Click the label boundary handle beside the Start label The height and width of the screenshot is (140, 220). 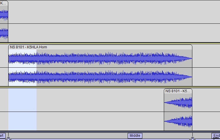(8, 138)
